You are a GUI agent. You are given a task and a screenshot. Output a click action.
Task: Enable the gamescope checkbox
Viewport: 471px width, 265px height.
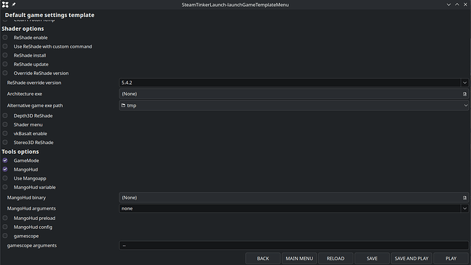coord(5,236)
